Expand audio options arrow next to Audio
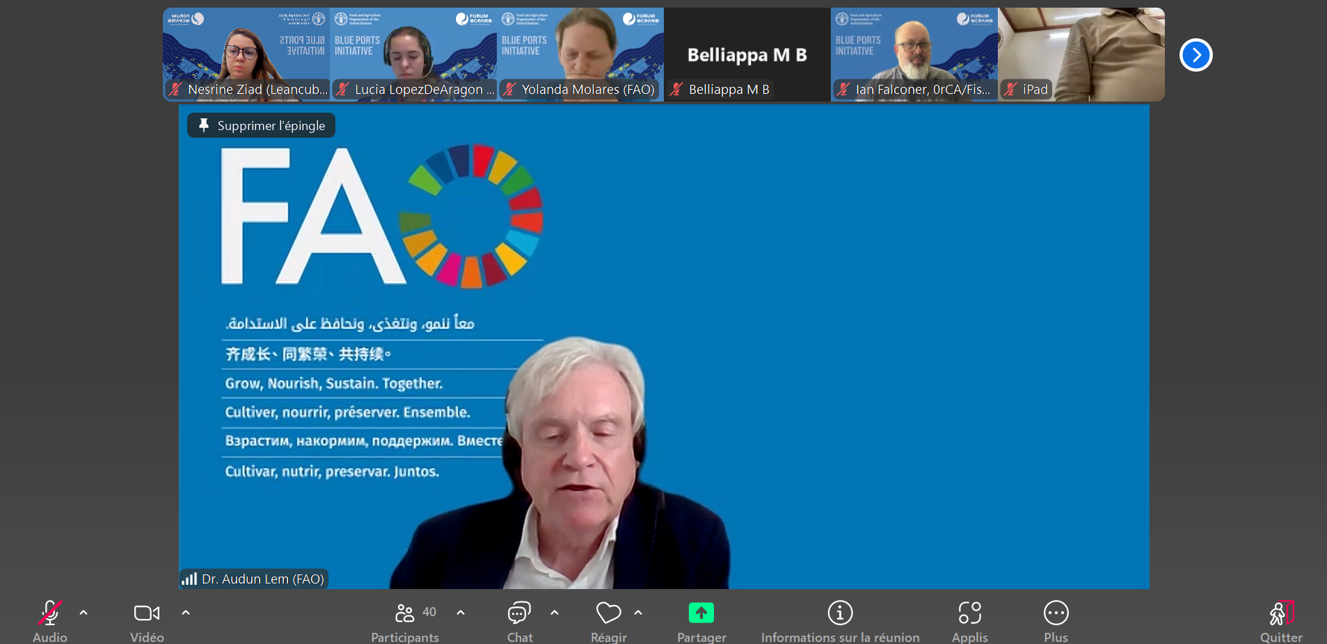Viewport: 1327px width, 644px height. tap(84, 613)
